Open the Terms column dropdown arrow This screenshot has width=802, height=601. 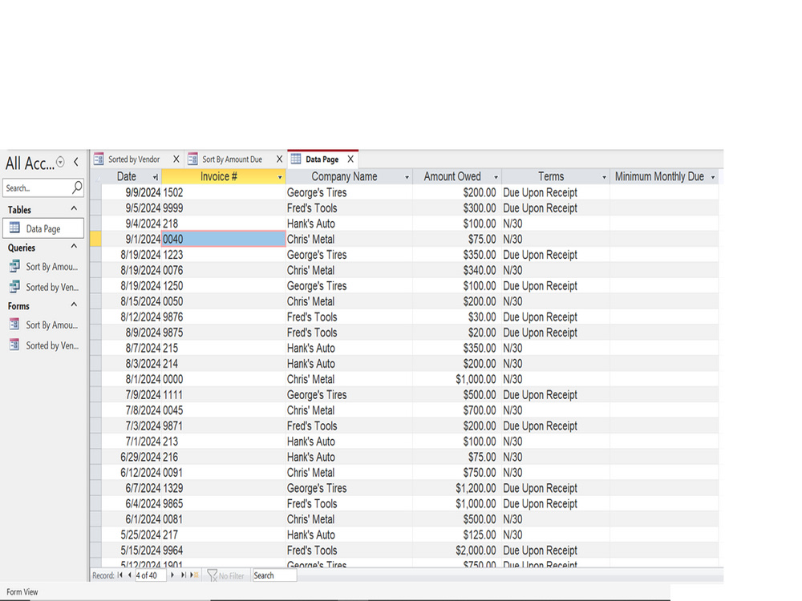click(x=604, y=177)
